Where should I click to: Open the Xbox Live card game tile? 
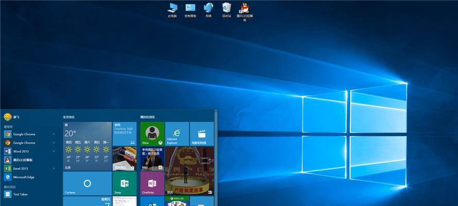(x=177, y=201)
